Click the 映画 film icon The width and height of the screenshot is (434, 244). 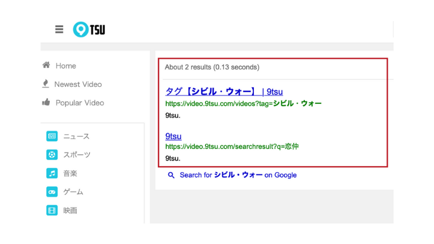click(52, 210)
